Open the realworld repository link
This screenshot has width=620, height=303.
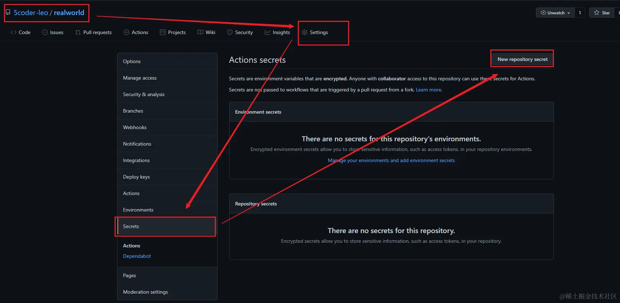pyautogui.click(x=69, y=13)
